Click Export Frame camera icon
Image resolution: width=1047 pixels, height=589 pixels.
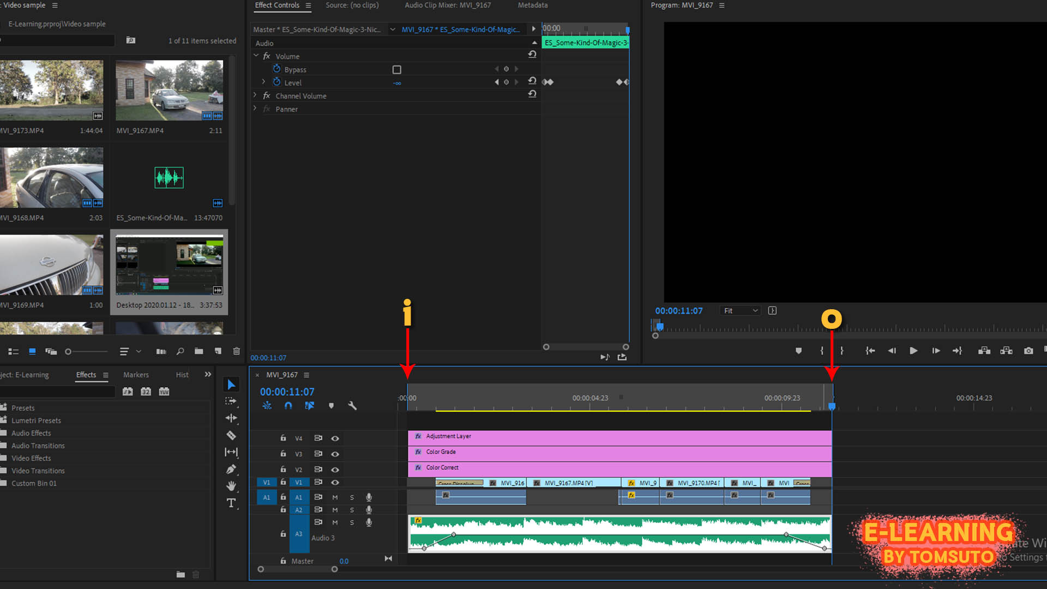click(1028, 351)
